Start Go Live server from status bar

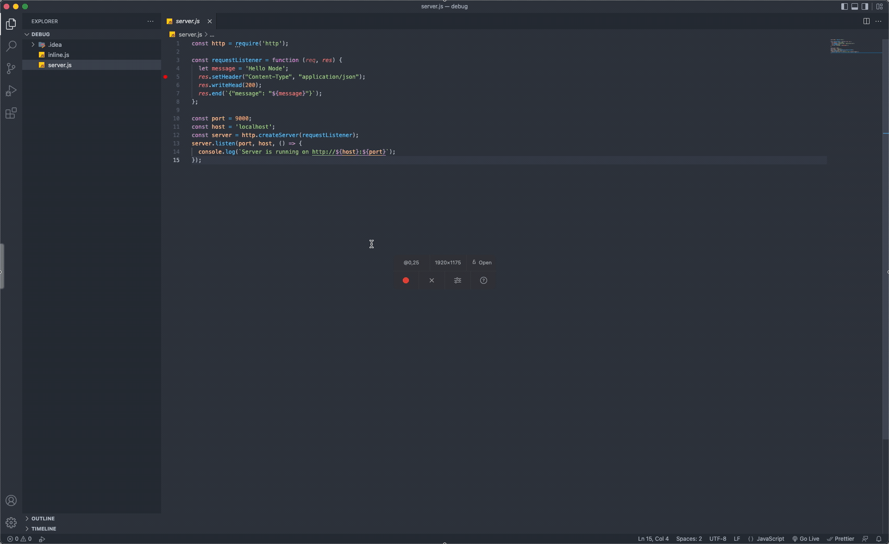(x=806, y=538)
